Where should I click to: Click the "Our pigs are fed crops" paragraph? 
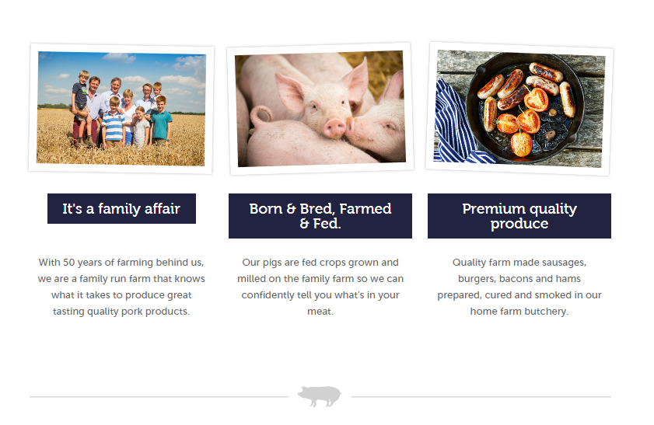coord(320,287)
